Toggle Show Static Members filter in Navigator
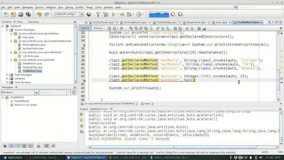The height and width of the screenshot is (160, 284). 18,146
